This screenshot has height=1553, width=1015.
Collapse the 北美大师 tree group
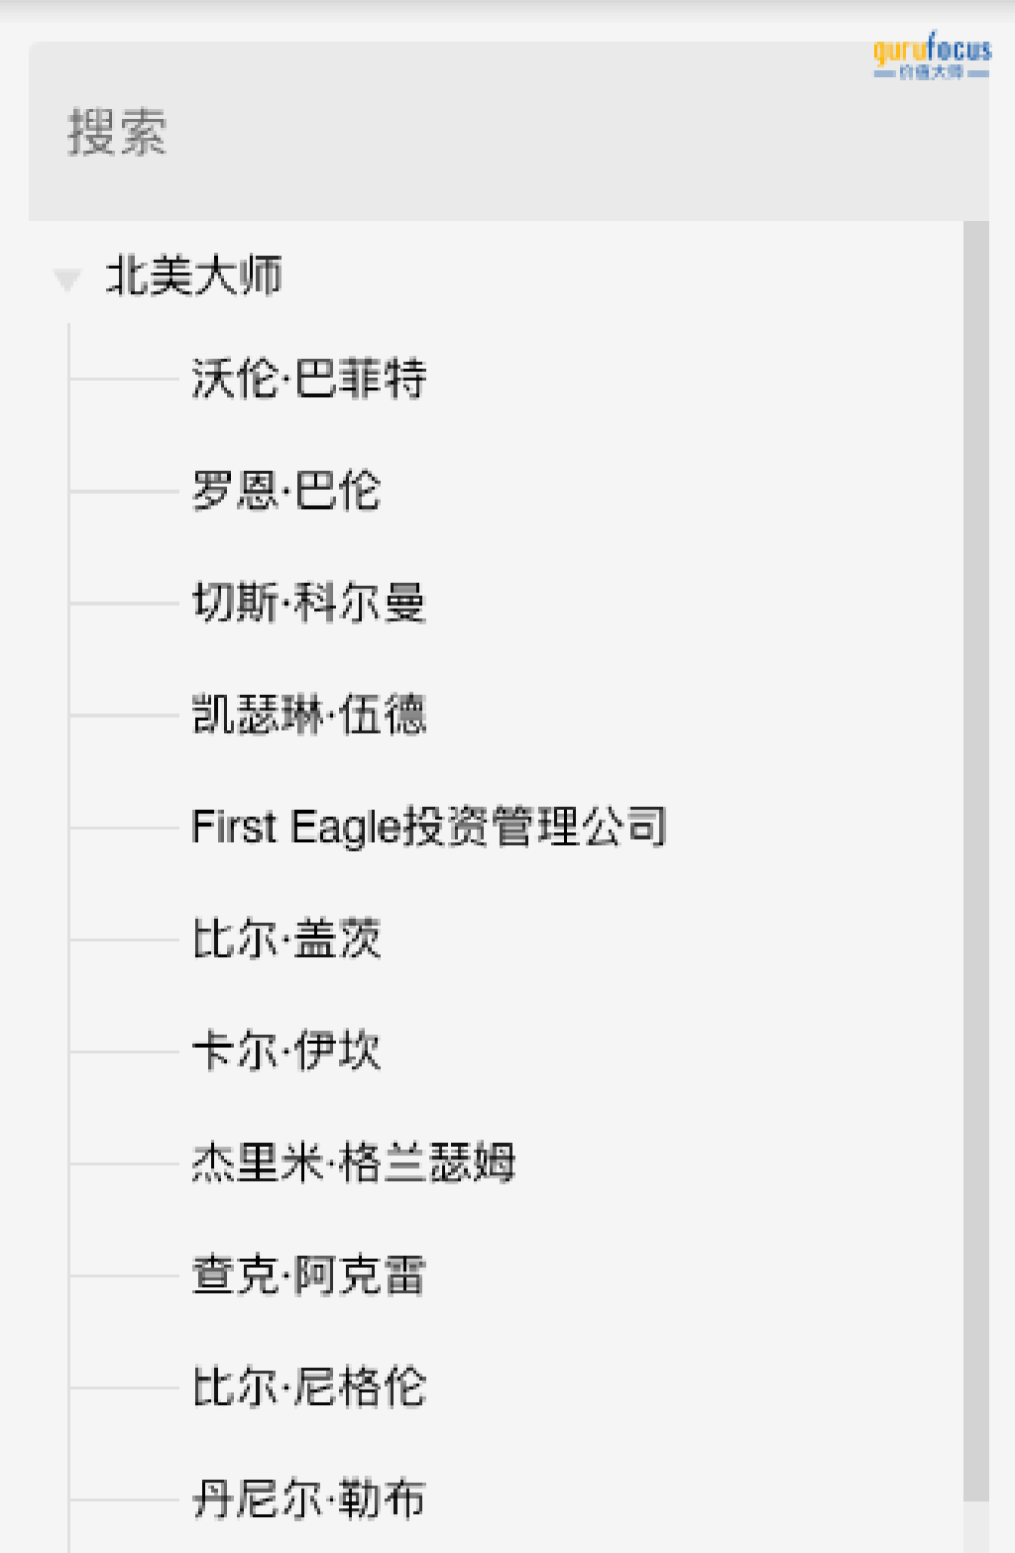click(x=67, y=279)
